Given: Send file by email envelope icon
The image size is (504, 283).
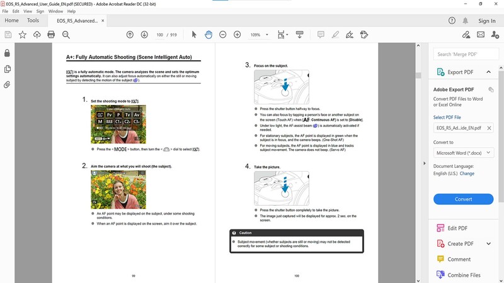Looking at the screenshot, I should (481, 35).
